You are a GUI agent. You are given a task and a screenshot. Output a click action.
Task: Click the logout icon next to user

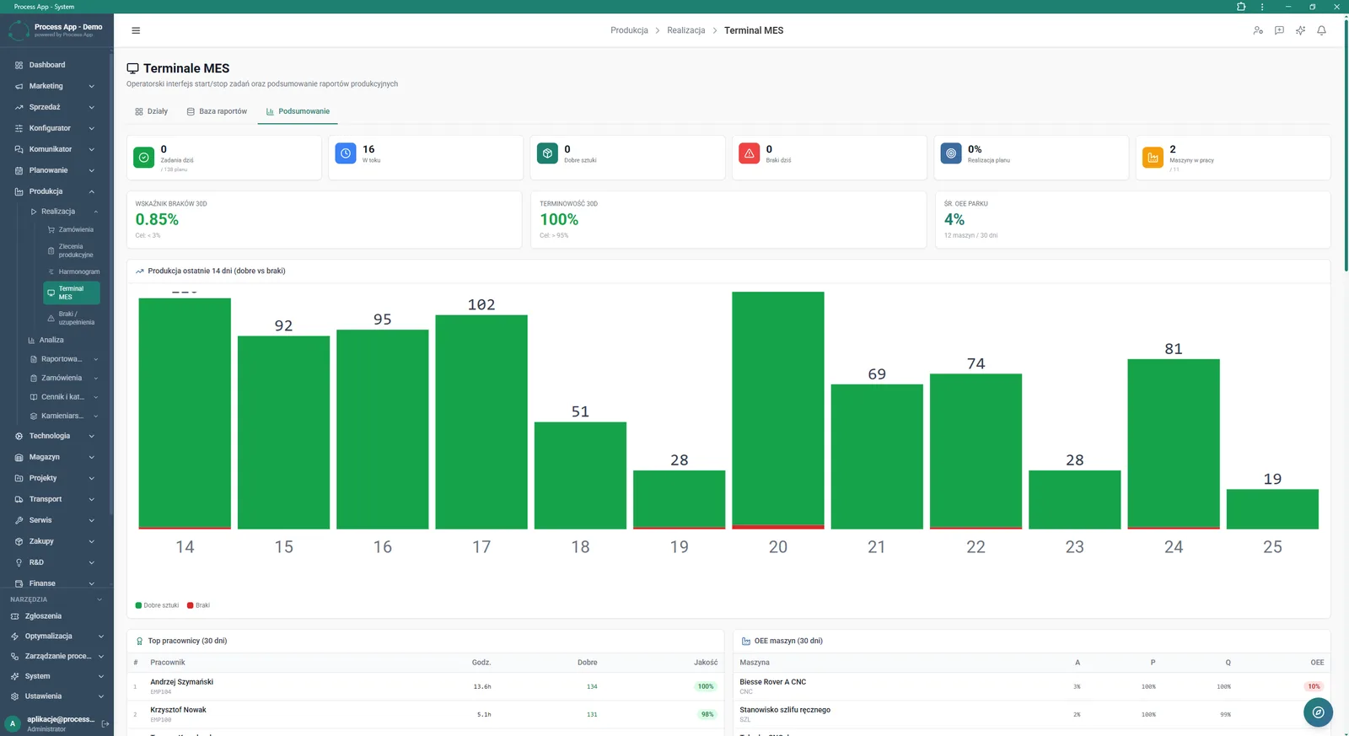tap(105, 723)
